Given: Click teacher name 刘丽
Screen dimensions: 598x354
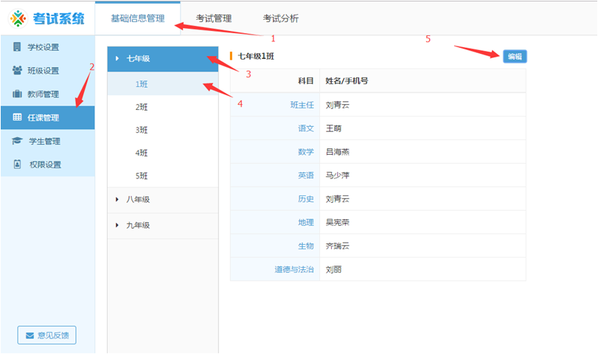Looking at the screenshot, I should click(333, 269).
